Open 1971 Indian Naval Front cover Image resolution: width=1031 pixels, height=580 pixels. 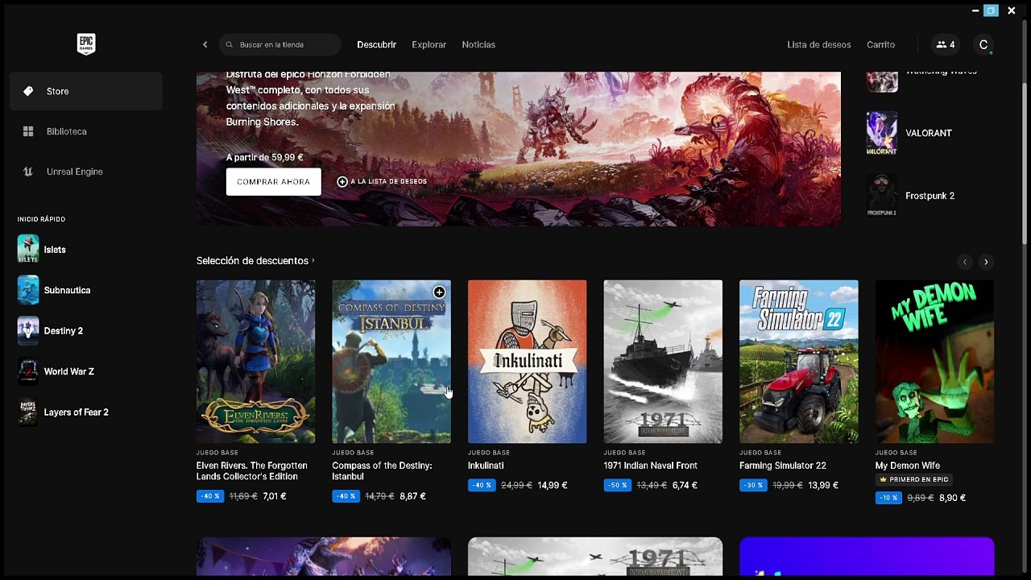[663, 362]
